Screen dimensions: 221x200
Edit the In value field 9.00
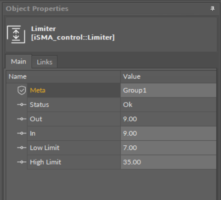point(169,133)
